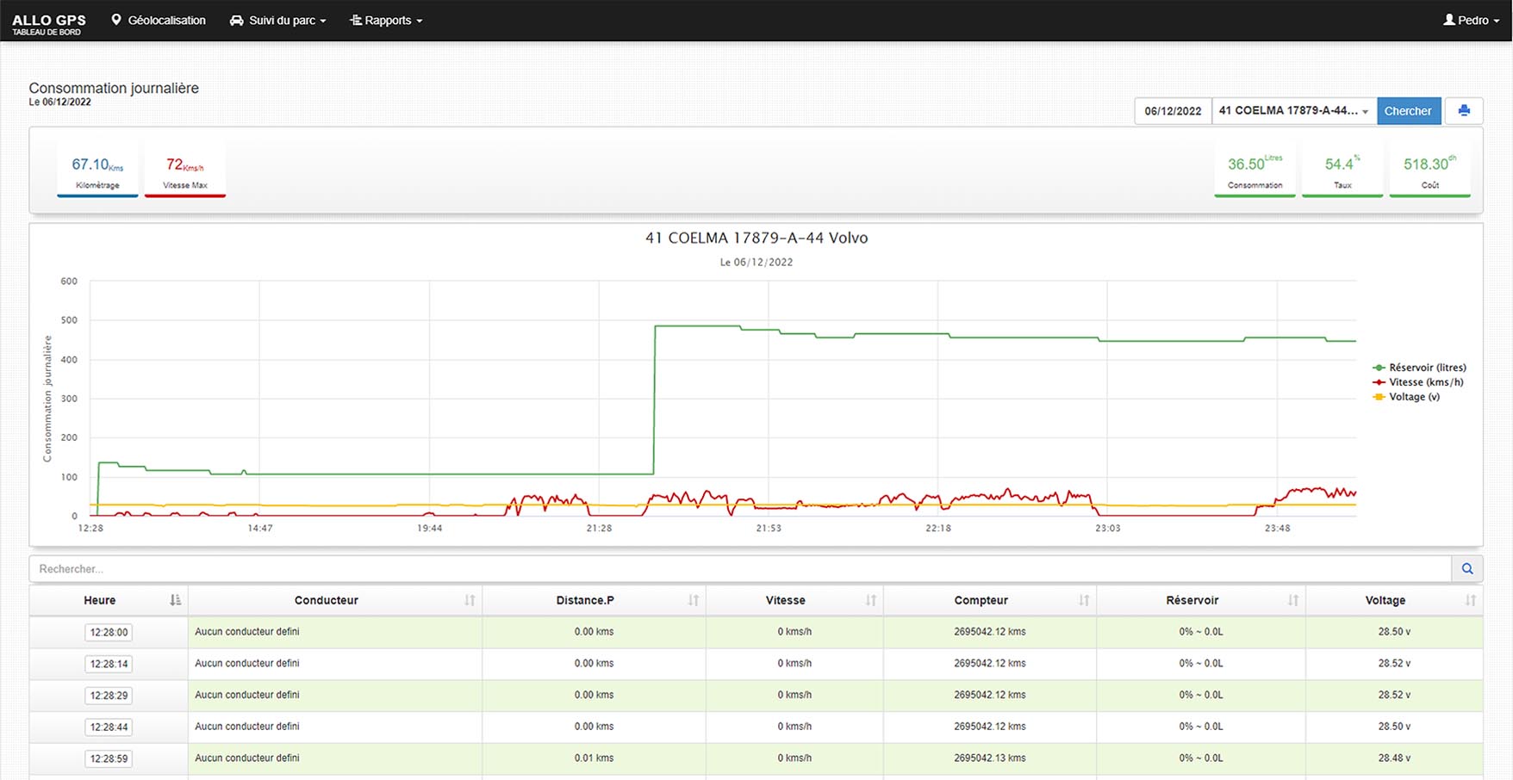Image resolution: width=1513 pixels, height=780 pixels.
Task: Expand the Suivi du parc menu
Action: [277, 21]
